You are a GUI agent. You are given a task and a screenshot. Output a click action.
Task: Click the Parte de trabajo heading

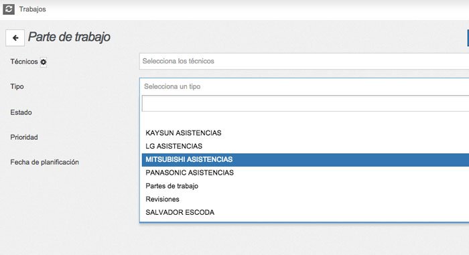69,37
